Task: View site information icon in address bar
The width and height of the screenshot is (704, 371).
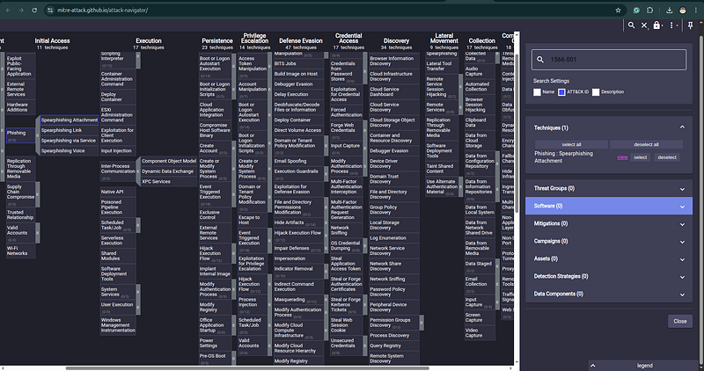Action: point(50,10)
